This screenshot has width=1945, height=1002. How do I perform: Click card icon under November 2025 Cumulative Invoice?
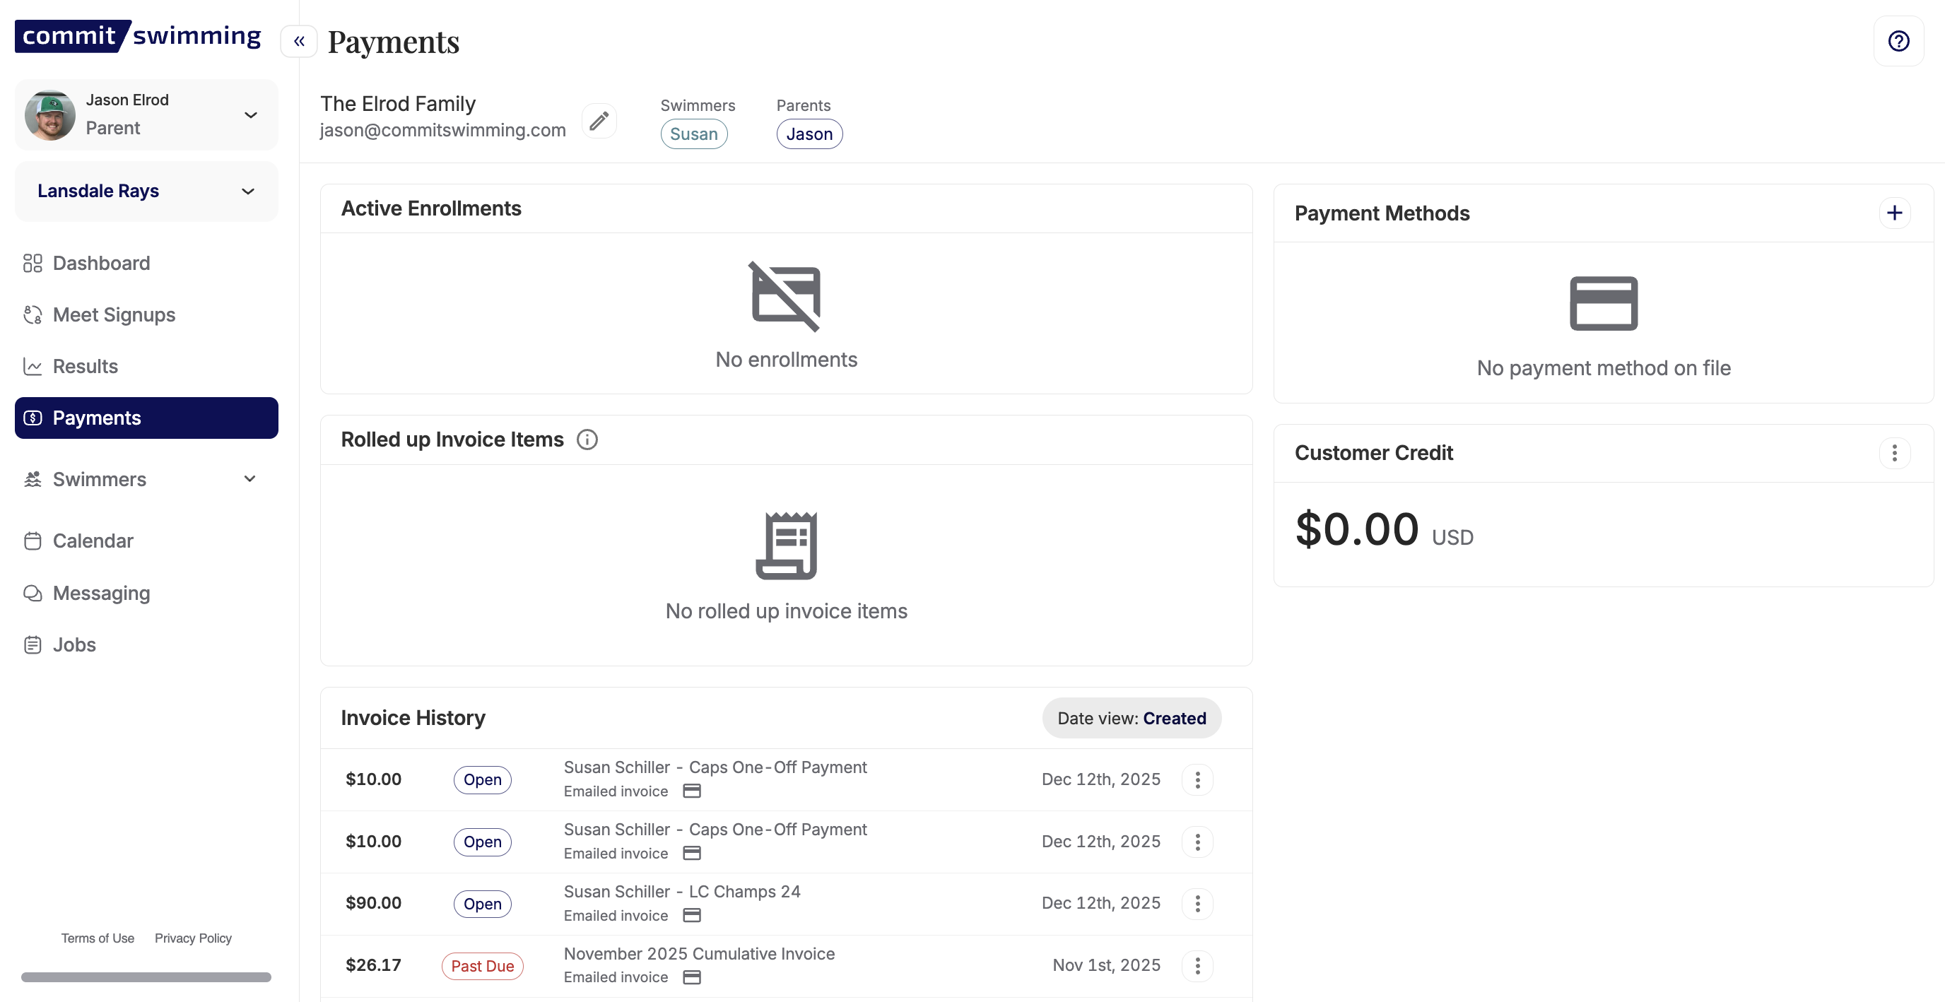coord(692,977)
